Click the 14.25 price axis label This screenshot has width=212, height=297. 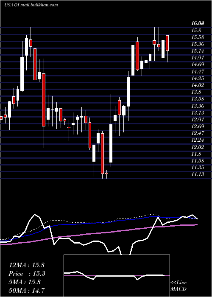(198, 78)
